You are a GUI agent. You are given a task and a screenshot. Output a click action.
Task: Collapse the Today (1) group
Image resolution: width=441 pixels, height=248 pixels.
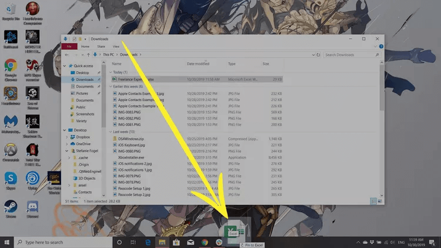pyautogui.click(x=111, y=72)
